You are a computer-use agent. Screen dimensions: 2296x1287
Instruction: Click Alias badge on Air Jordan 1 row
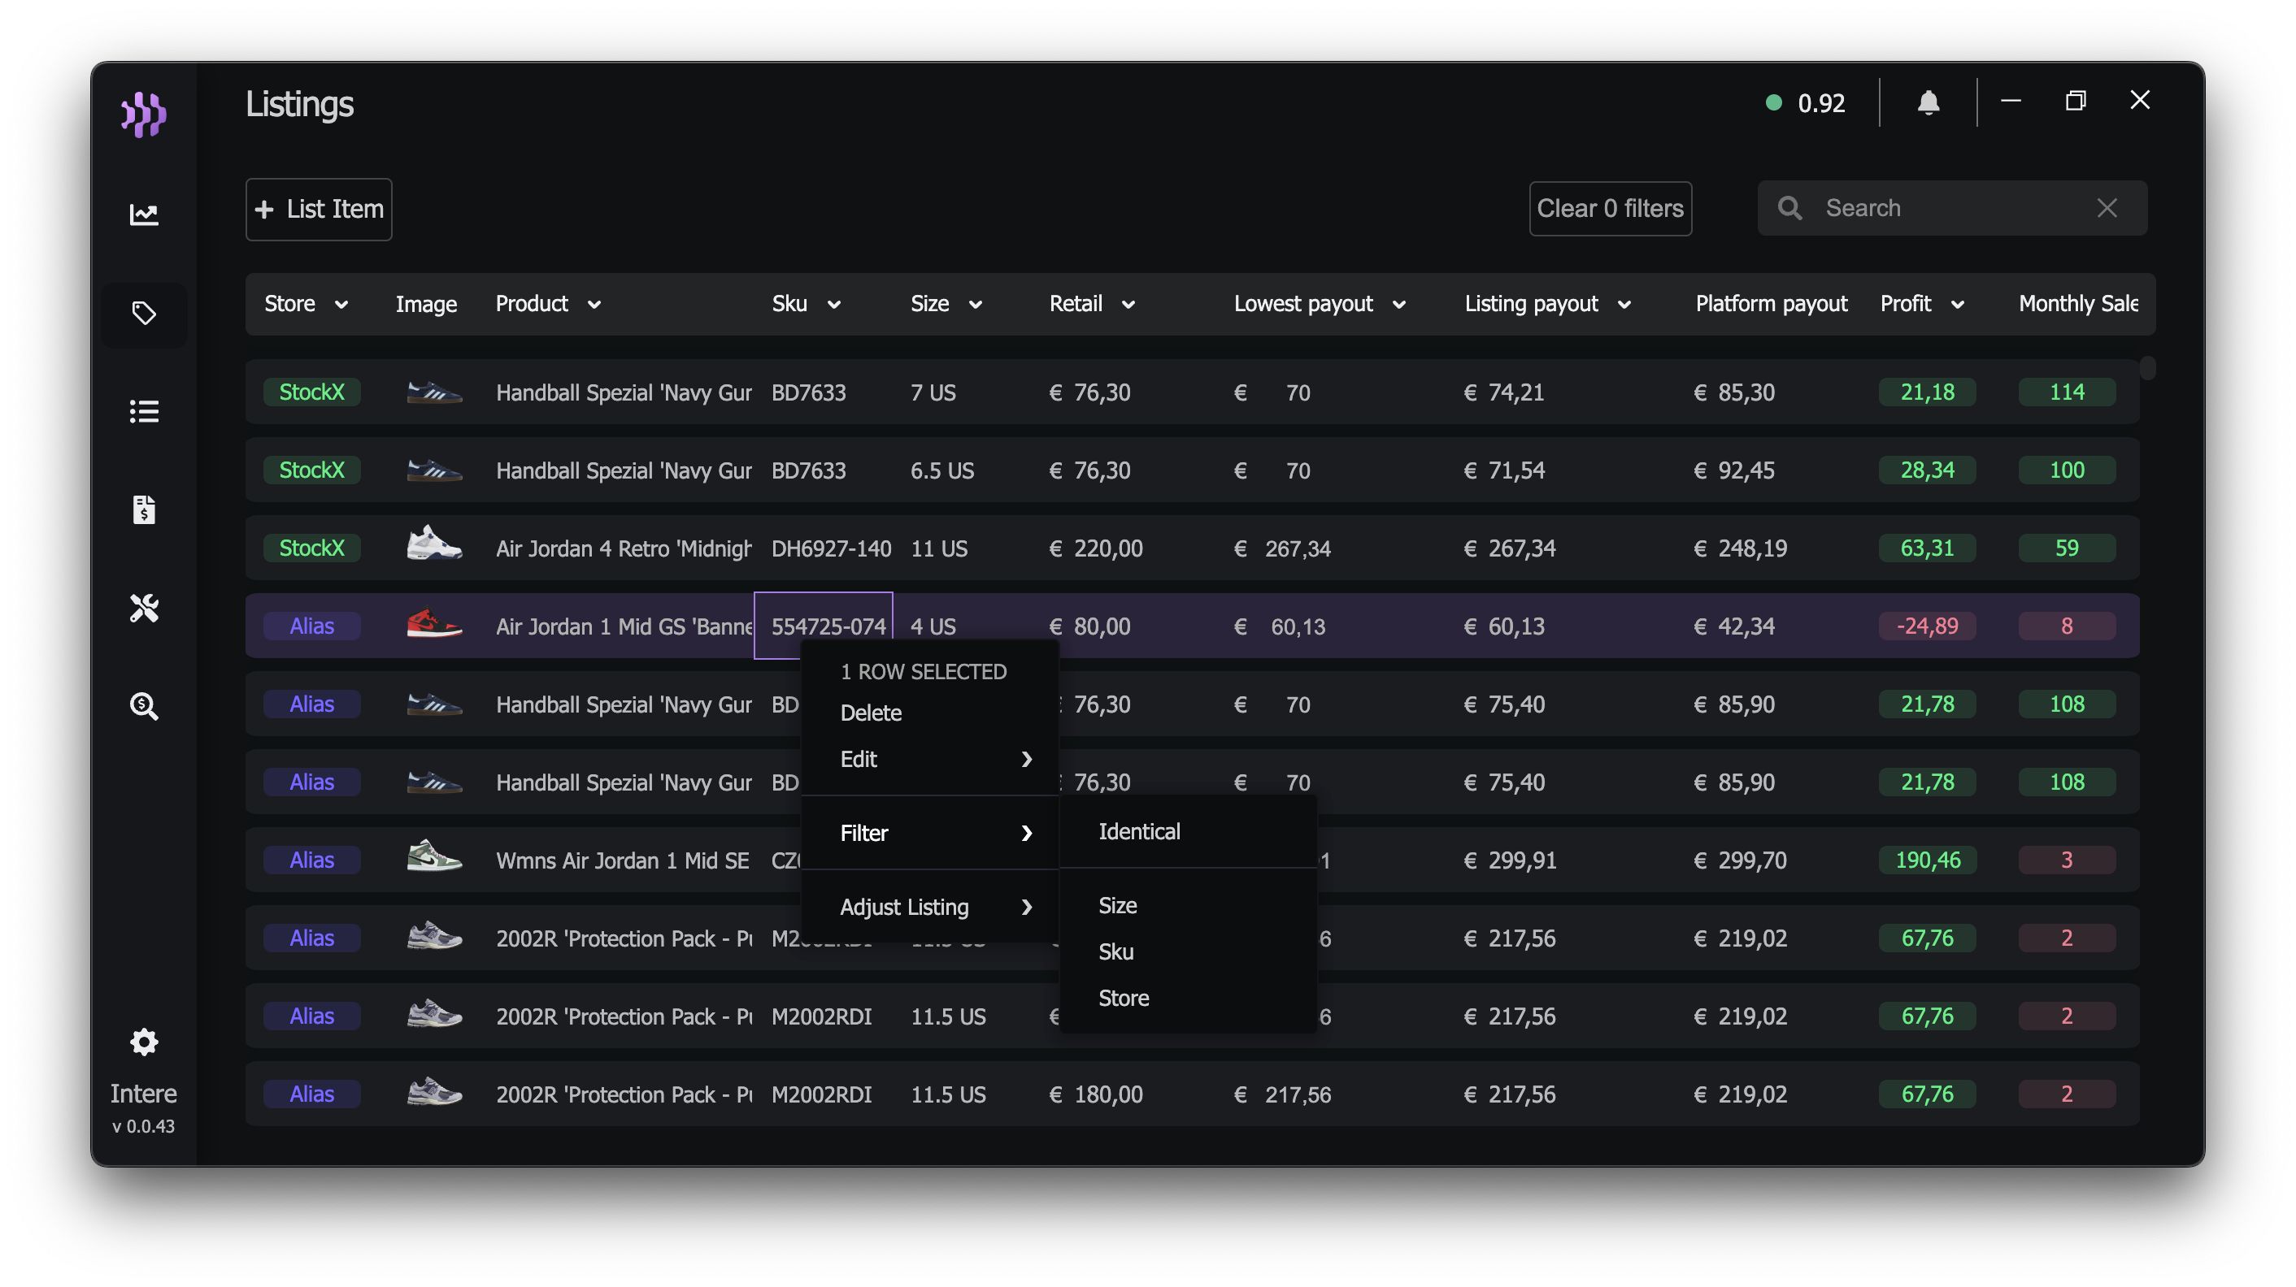pyautogui.click(x=312, y=626)
